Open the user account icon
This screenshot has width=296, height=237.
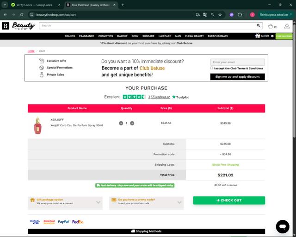[287, 26]
